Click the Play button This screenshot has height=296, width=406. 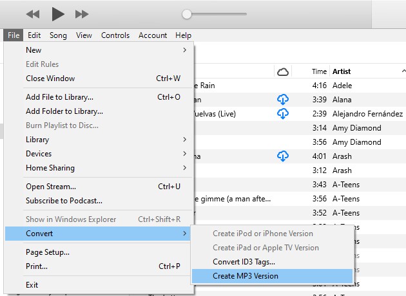click(x=58, y=14)
